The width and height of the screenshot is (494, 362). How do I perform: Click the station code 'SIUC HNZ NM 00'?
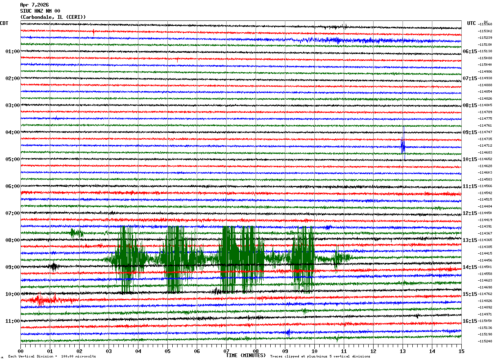[40, 11]
